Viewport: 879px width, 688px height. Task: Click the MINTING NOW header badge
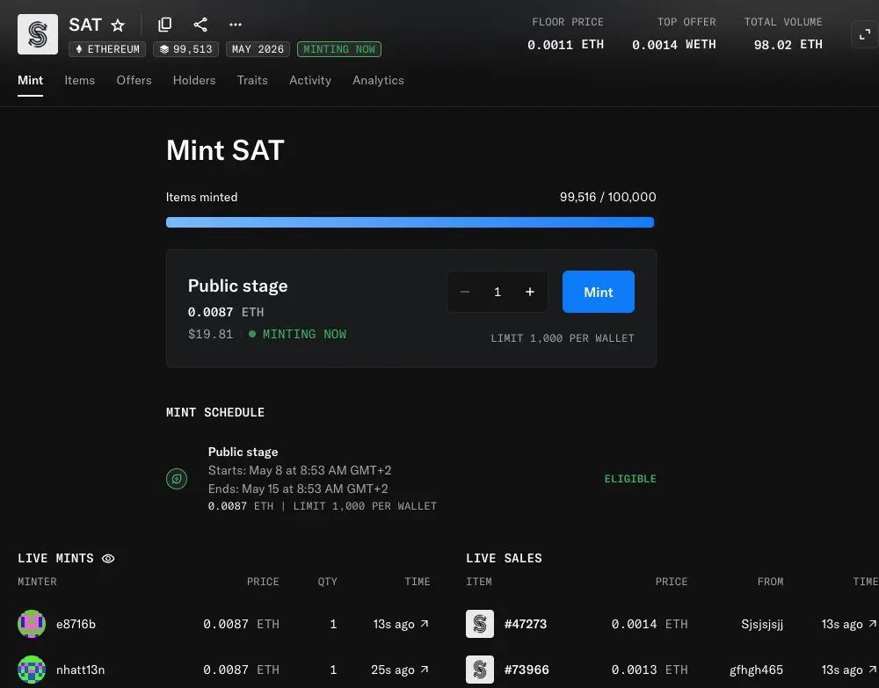(x=339, y=49)
